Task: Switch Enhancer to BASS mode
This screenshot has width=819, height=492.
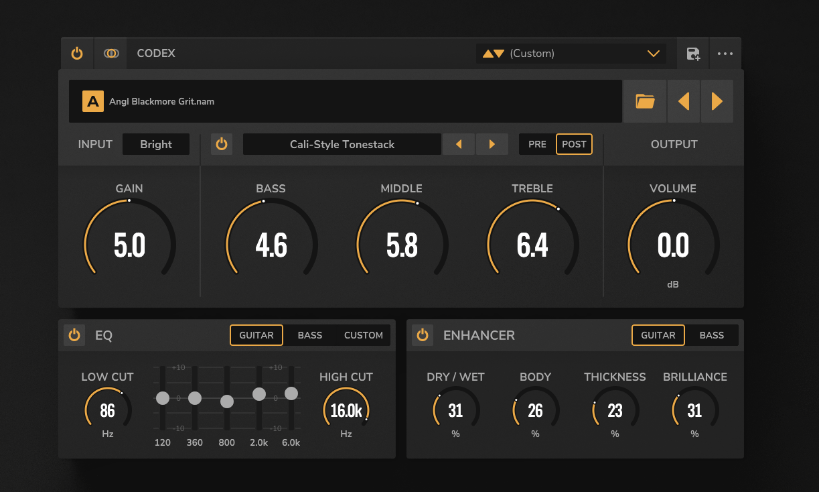Action: (x=711, y=335)
